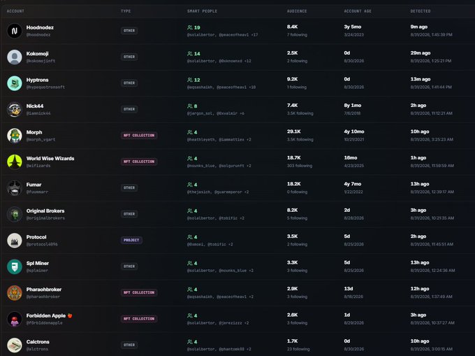The image size is (475, 356).
Task: Click smart people icon in Hoodnodez row
Action: (x=190, y=27)
